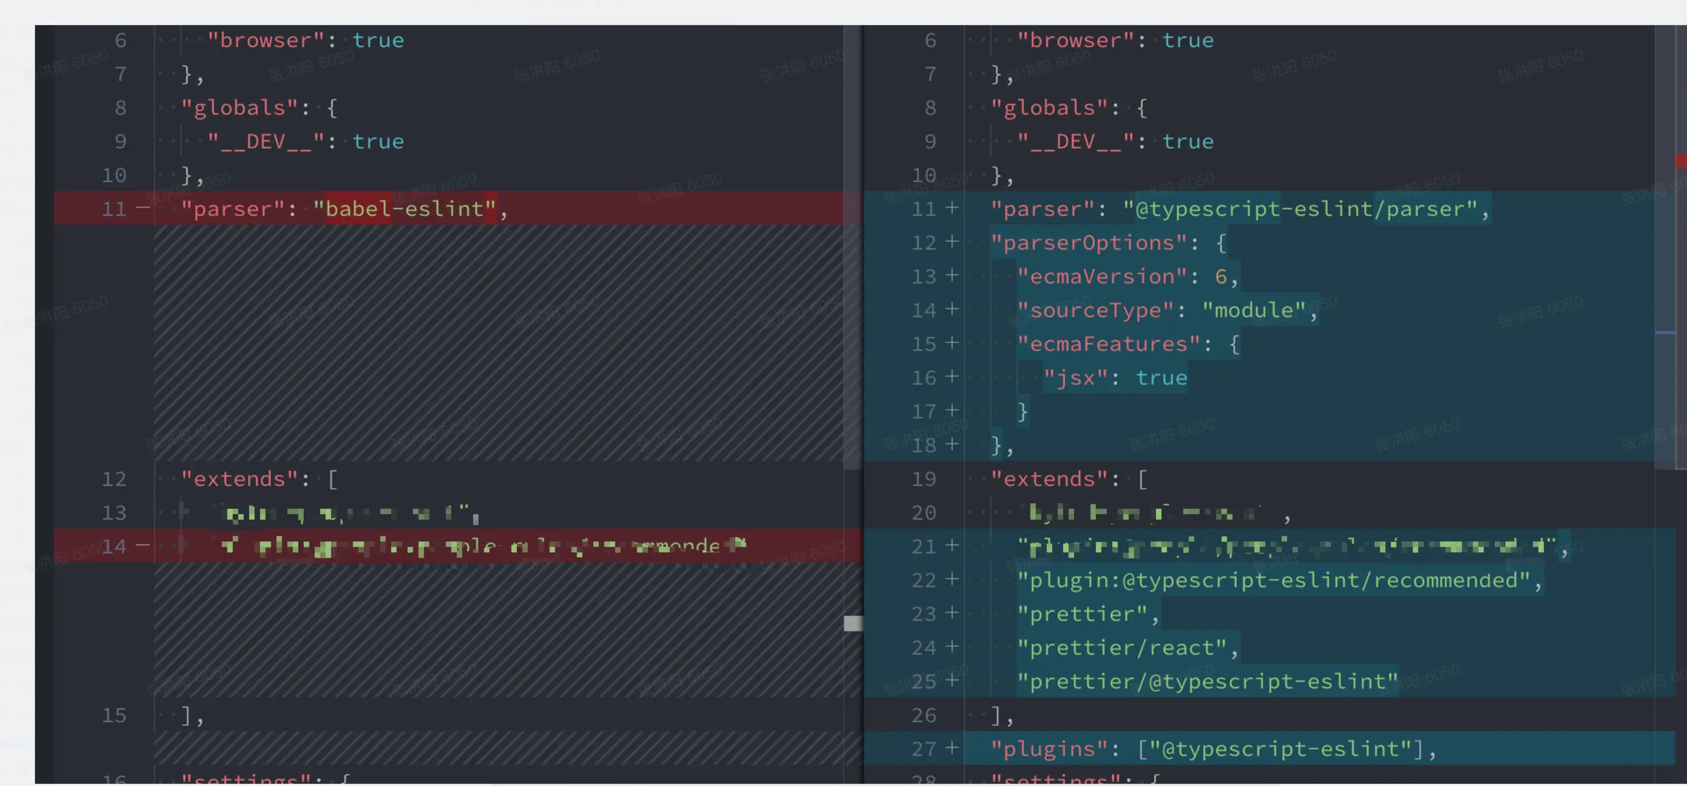The width and height of the screenshot is (1687, 786).
Task: Click the plus marker on the ecmaFeatures line
Action: coord(952,343)
